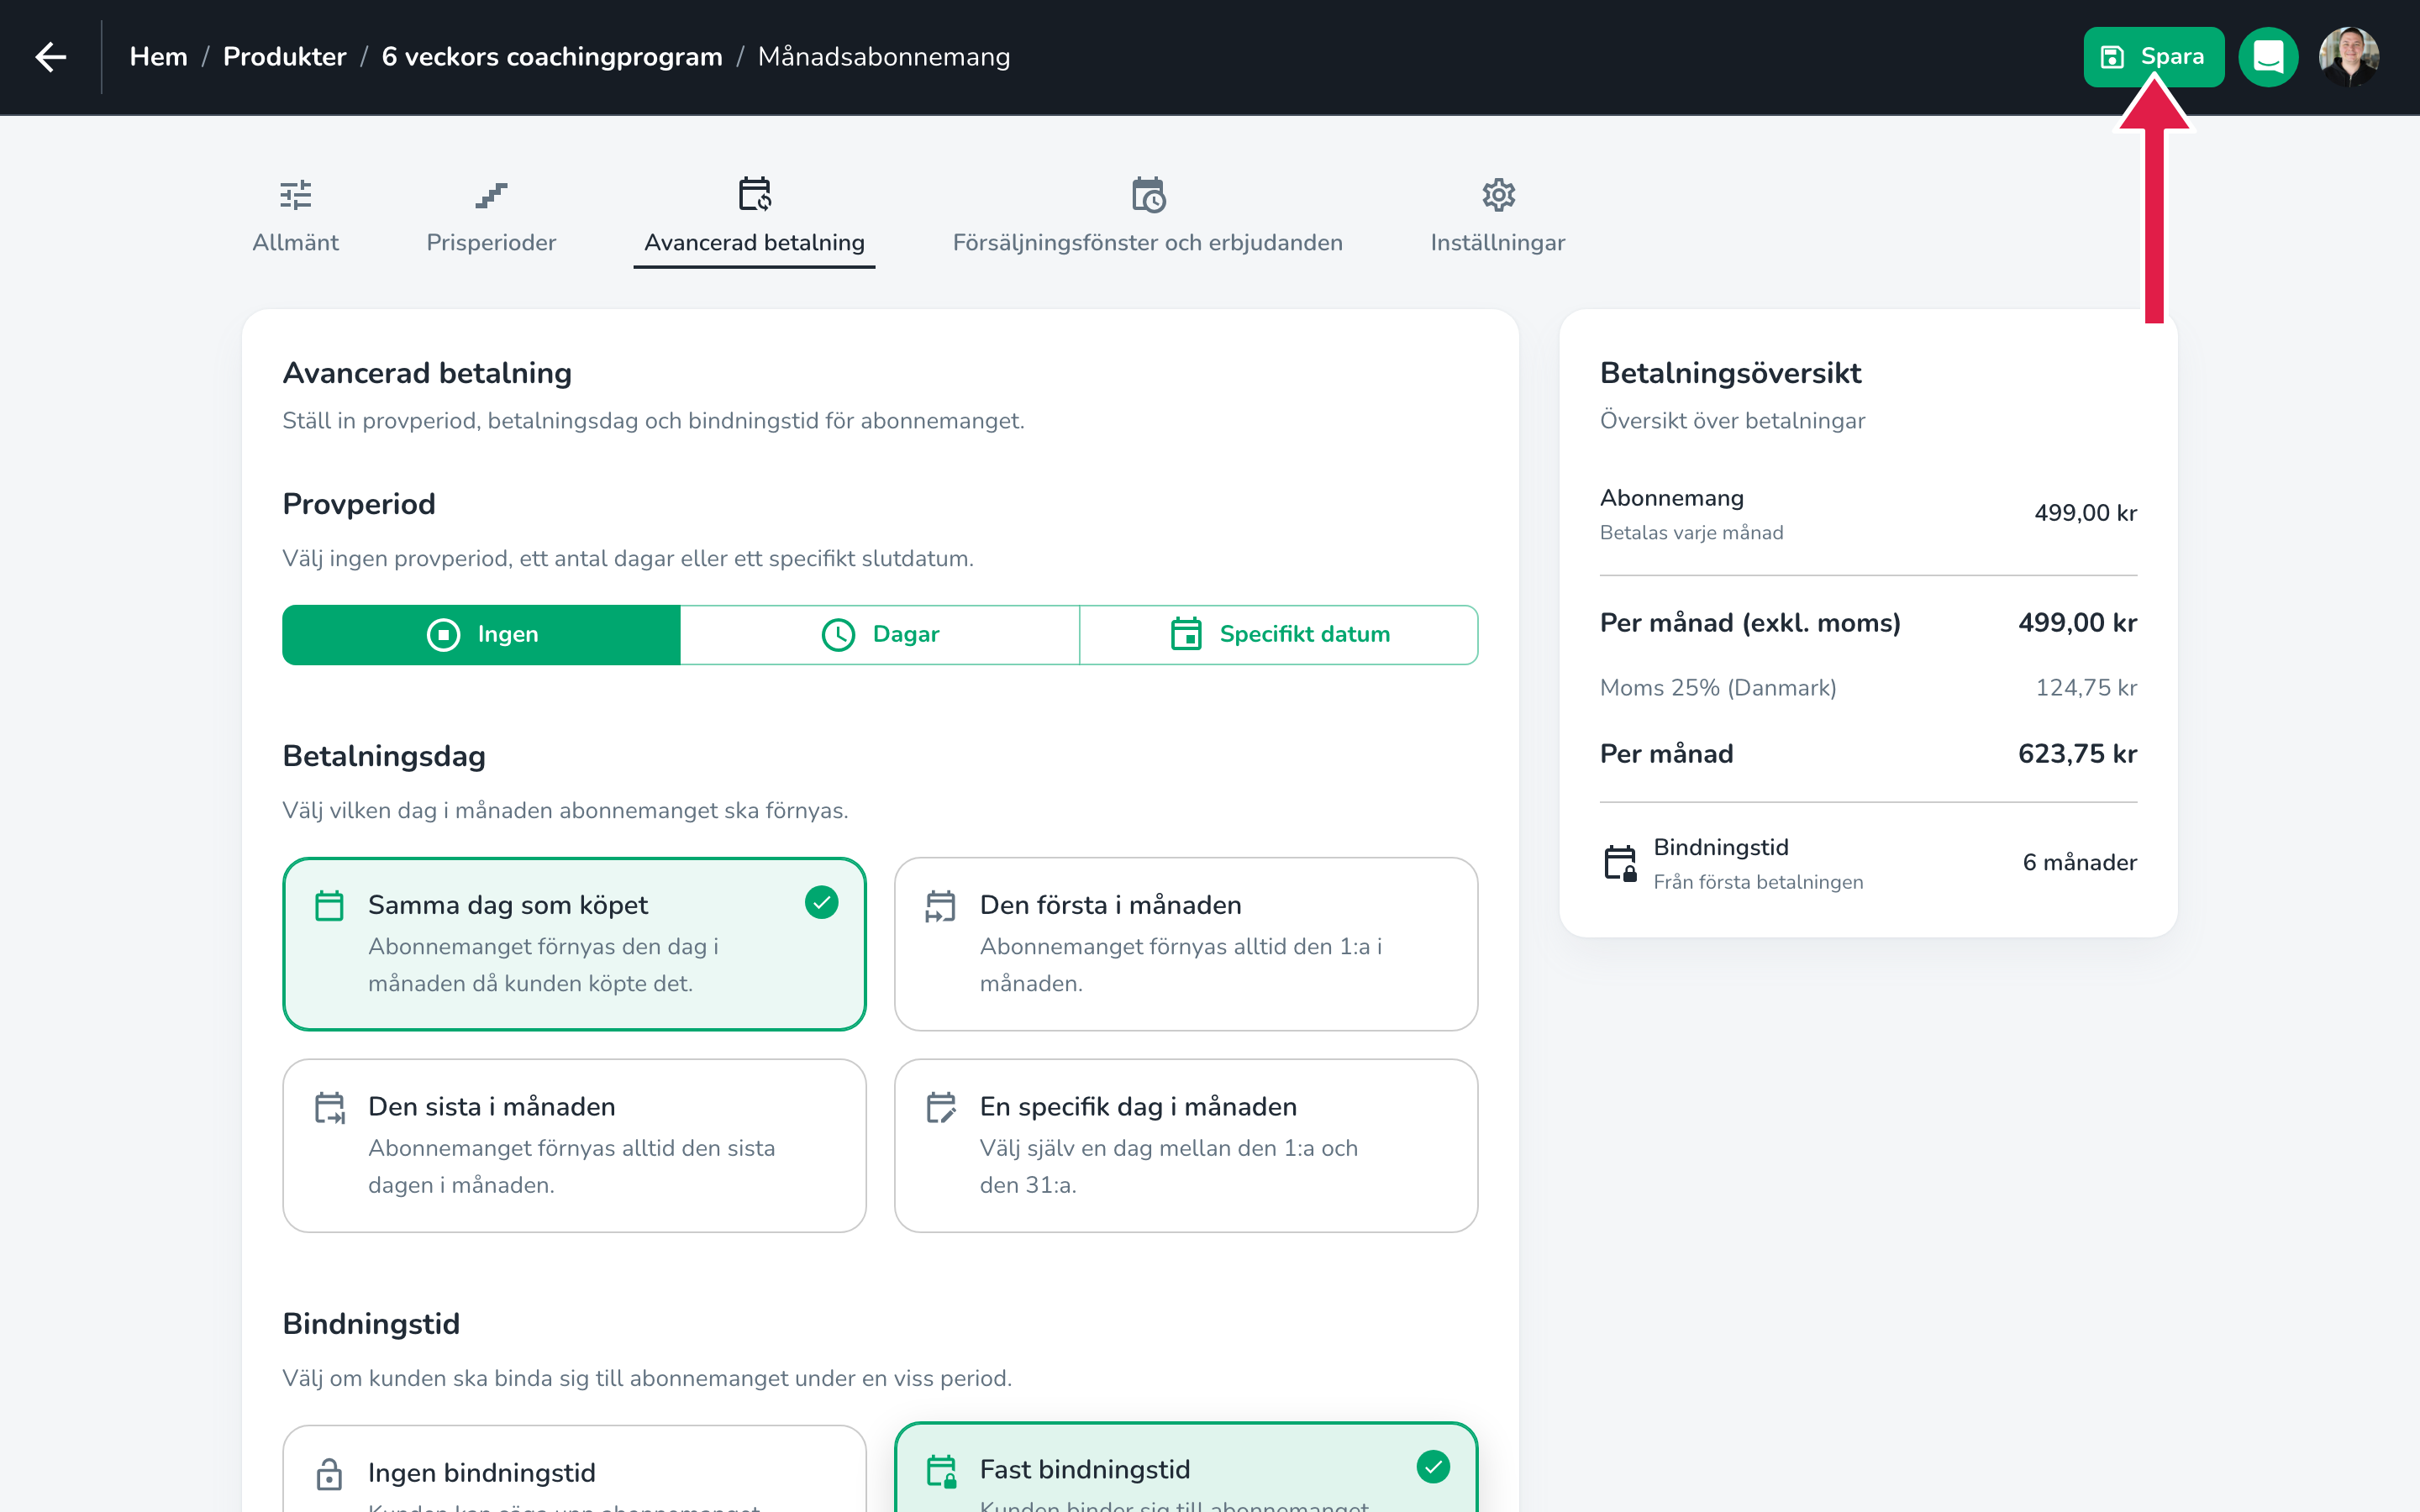The image size is (2420, 1512).
Task: Click the Försäljningsfönster calendar-clock icon
Action: click(1148, 194)
